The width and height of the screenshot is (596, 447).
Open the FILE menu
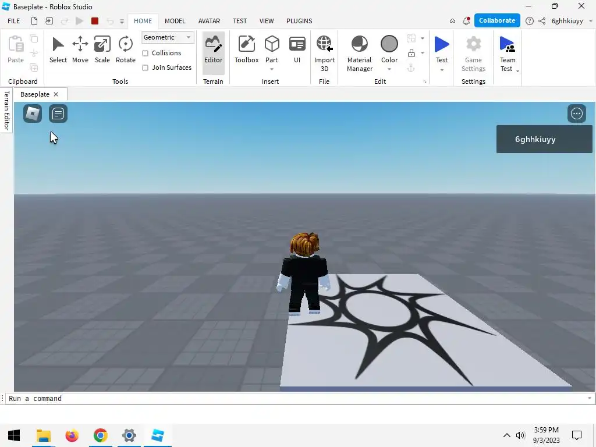pos(14,21)
